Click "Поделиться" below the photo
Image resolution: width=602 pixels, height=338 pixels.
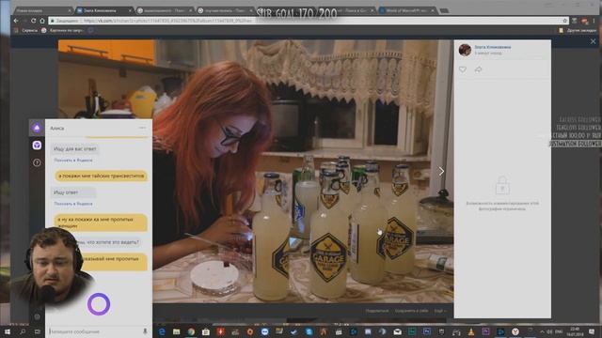click(x=377, y=311)
